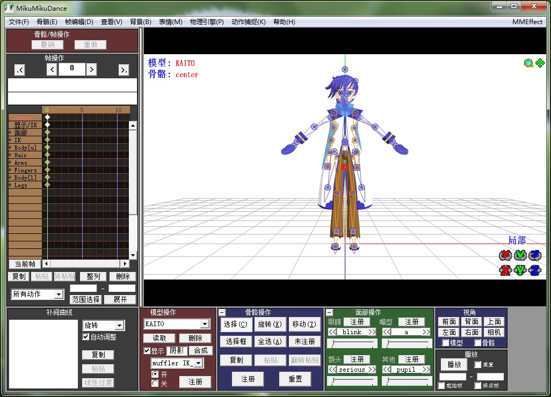Viewport: 551px width, 397px height.
Task: Expand the 面部 track group
Action: [x=10, y=133]
